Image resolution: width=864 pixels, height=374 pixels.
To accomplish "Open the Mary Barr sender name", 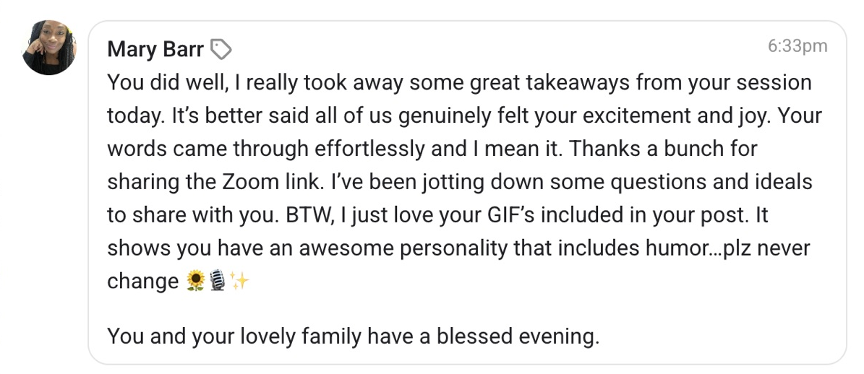I will [x=155, y=49].
